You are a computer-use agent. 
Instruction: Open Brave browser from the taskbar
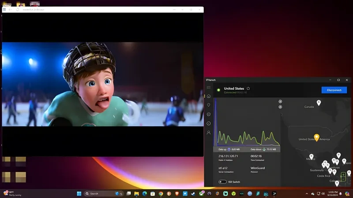tap(177, 194)
